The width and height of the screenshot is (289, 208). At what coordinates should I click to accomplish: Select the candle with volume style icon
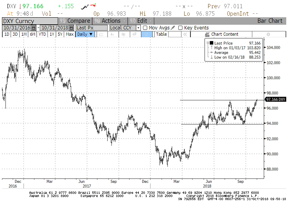pos(135,34)
